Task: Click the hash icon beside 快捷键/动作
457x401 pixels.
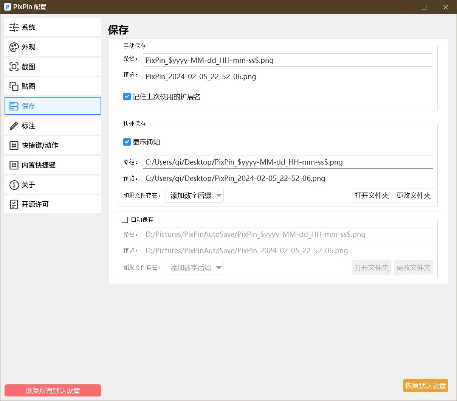Action: point(14,145)
